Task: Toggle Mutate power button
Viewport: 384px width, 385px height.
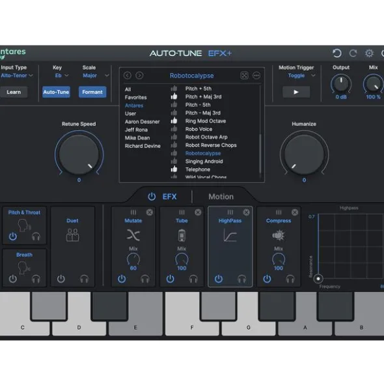Action: 122,279
